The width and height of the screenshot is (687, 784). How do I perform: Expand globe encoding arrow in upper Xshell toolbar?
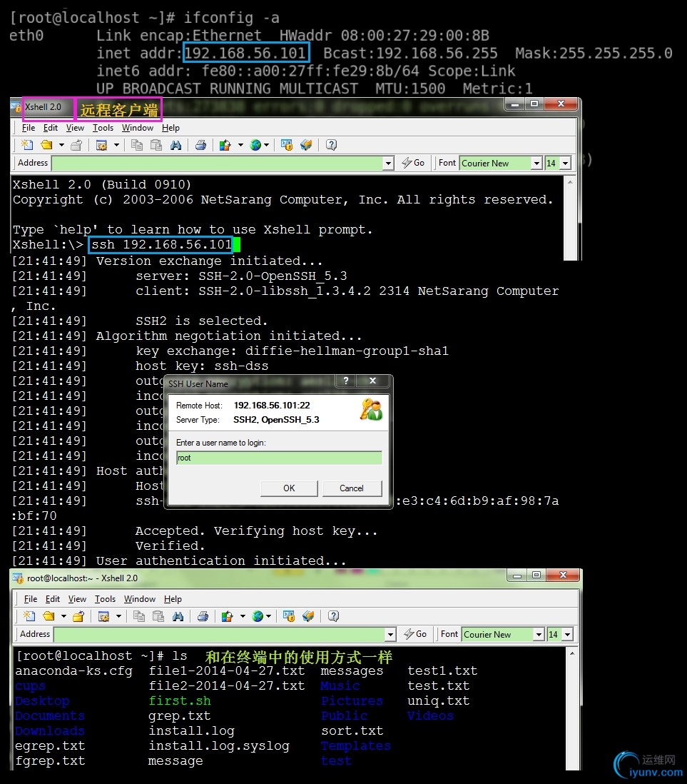[x=266, y=145]
